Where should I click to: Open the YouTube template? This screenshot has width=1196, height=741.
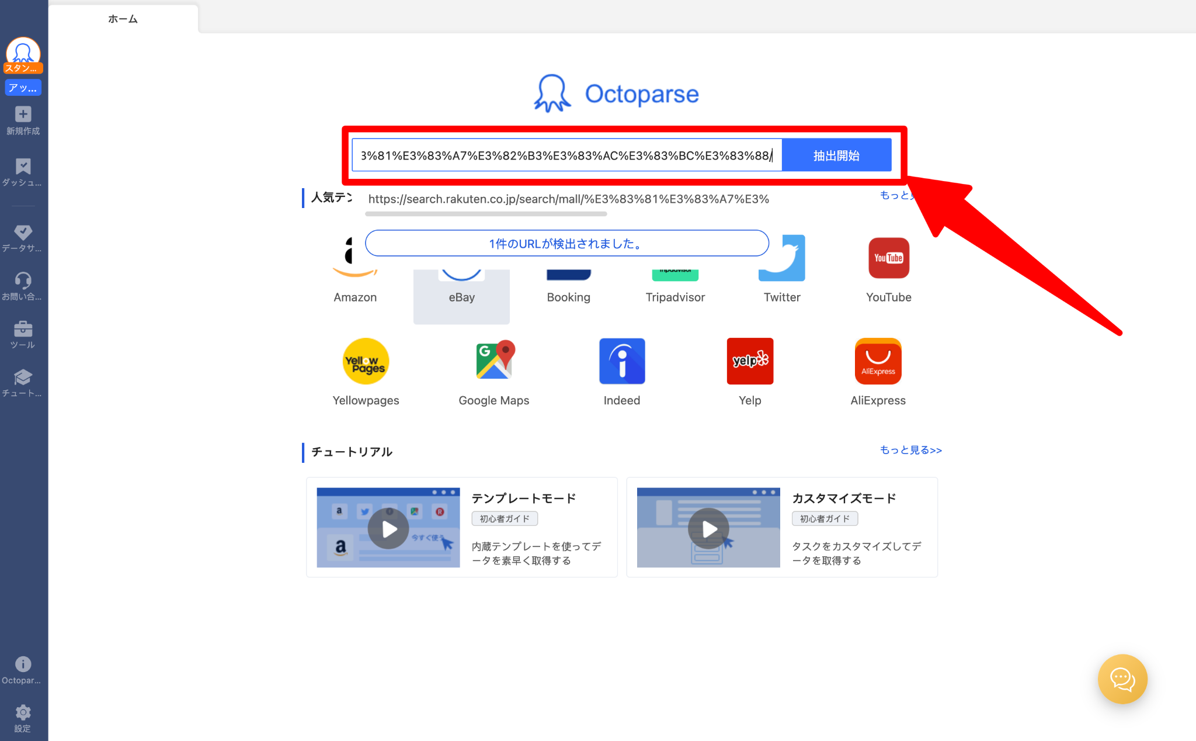(x=888, y=269)
